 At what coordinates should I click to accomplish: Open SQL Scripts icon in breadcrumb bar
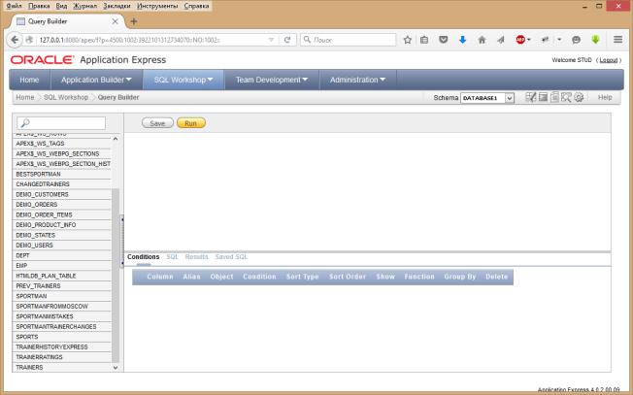click(554, 97)
